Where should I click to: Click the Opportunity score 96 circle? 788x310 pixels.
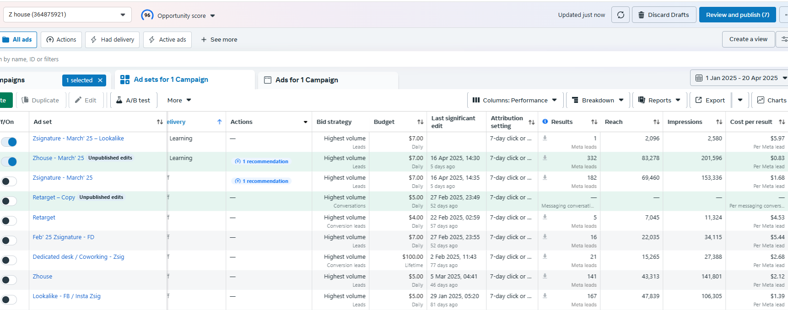(x=147, y=15)
